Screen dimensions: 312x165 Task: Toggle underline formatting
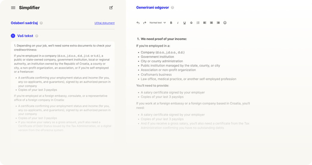click(x=185, y=23)
